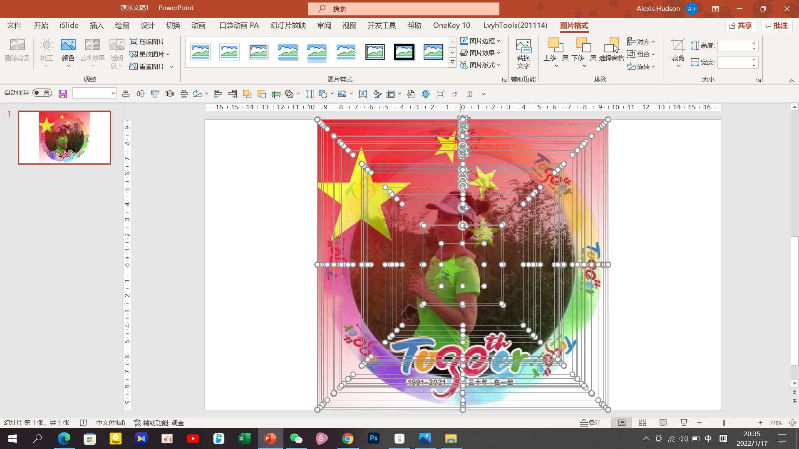The width and height of the screenshot is (799, 449).
Task: Switch to Normal view in status bar
Action: 621,422
